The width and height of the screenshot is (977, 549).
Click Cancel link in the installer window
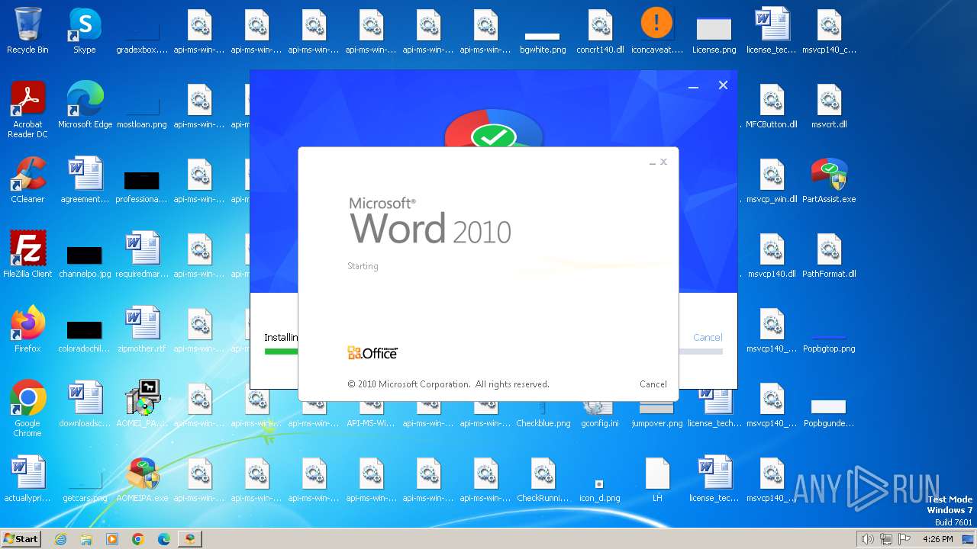tap(708, 337)
